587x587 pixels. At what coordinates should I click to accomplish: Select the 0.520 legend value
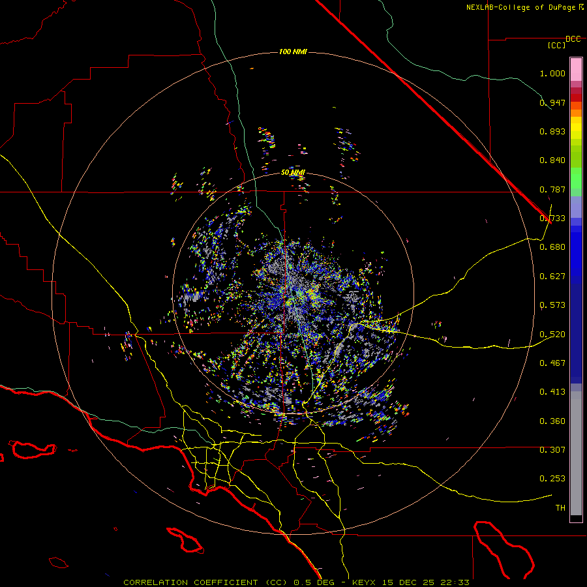[552, 335]
